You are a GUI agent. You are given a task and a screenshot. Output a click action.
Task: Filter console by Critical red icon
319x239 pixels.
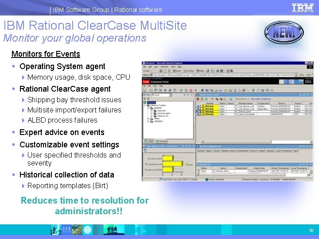(198, 99)
